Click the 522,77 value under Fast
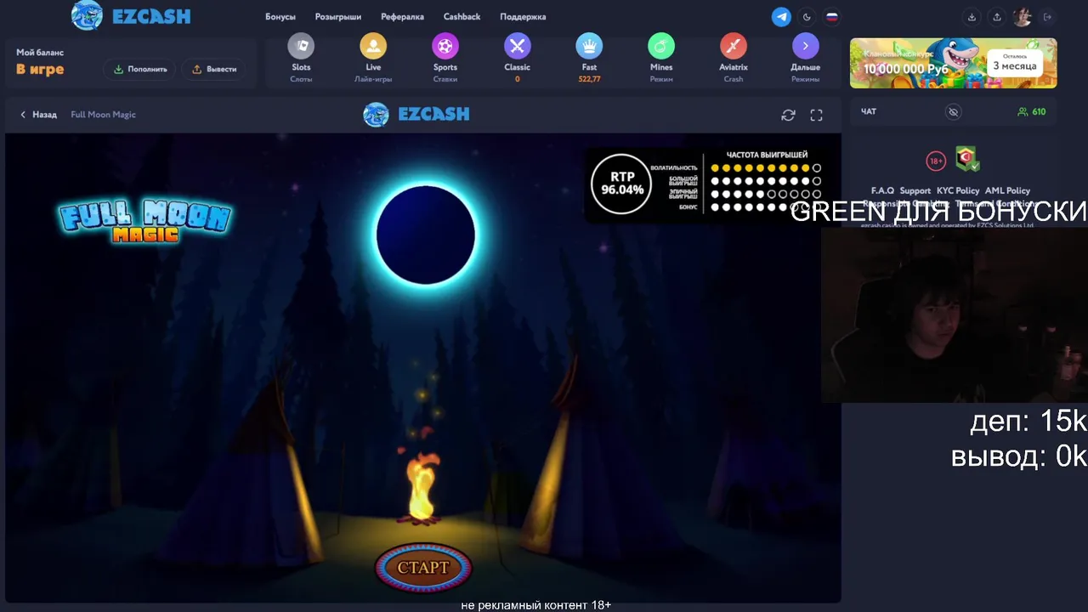1088x612 pixels. [x=589, y=79]
